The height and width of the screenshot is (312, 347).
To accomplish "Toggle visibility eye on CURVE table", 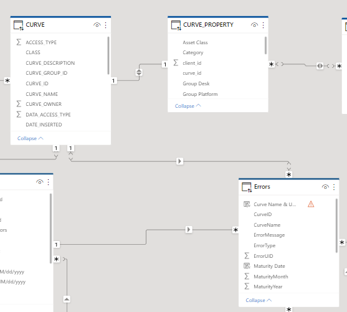I will pos(97,25).
